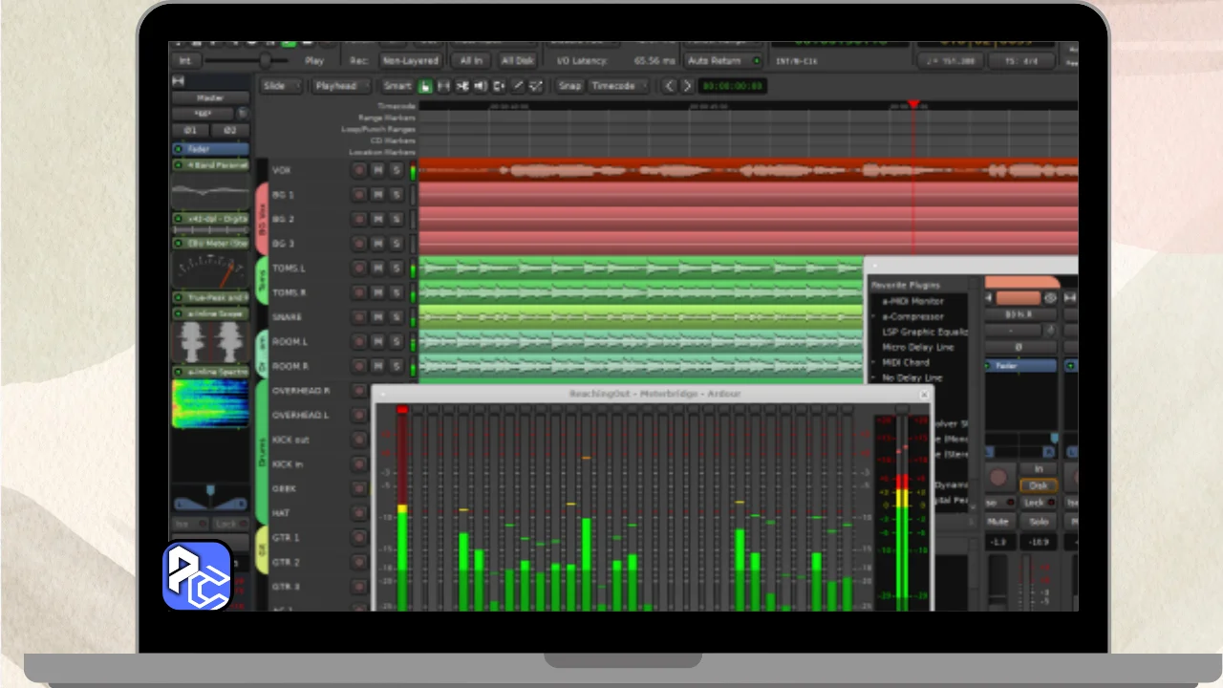
Task: Select the Range tool icon
Action: [x=443, y=86]
